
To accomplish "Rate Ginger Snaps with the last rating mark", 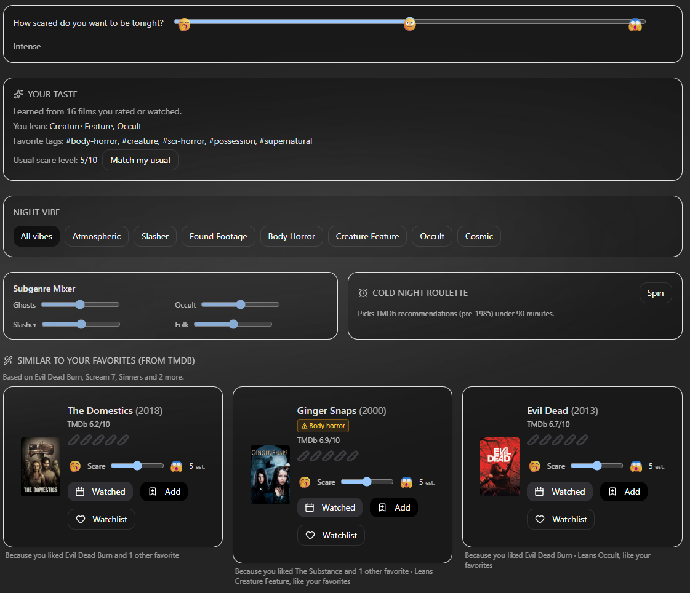I will point(353,456).
